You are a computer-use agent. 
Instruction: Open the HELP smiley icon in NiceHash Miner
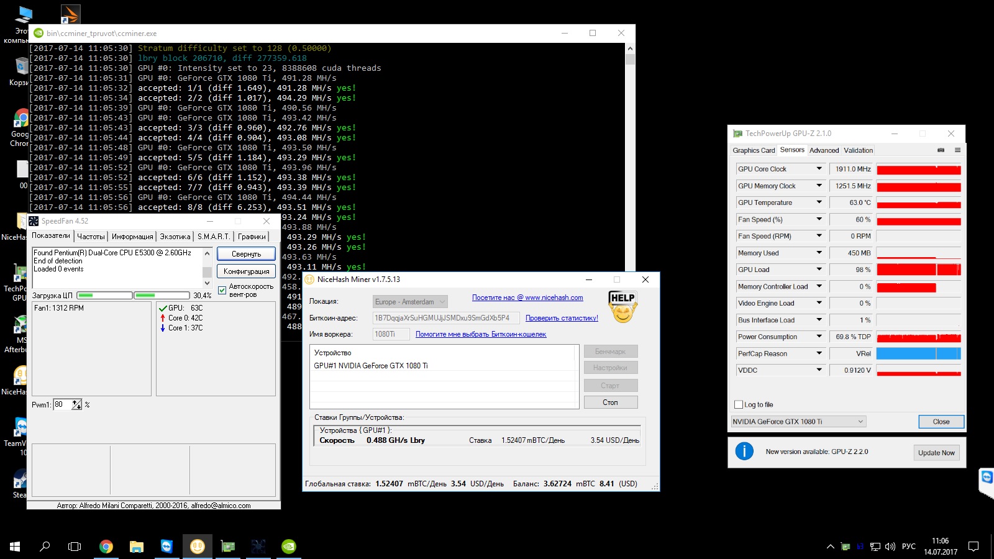622,307
